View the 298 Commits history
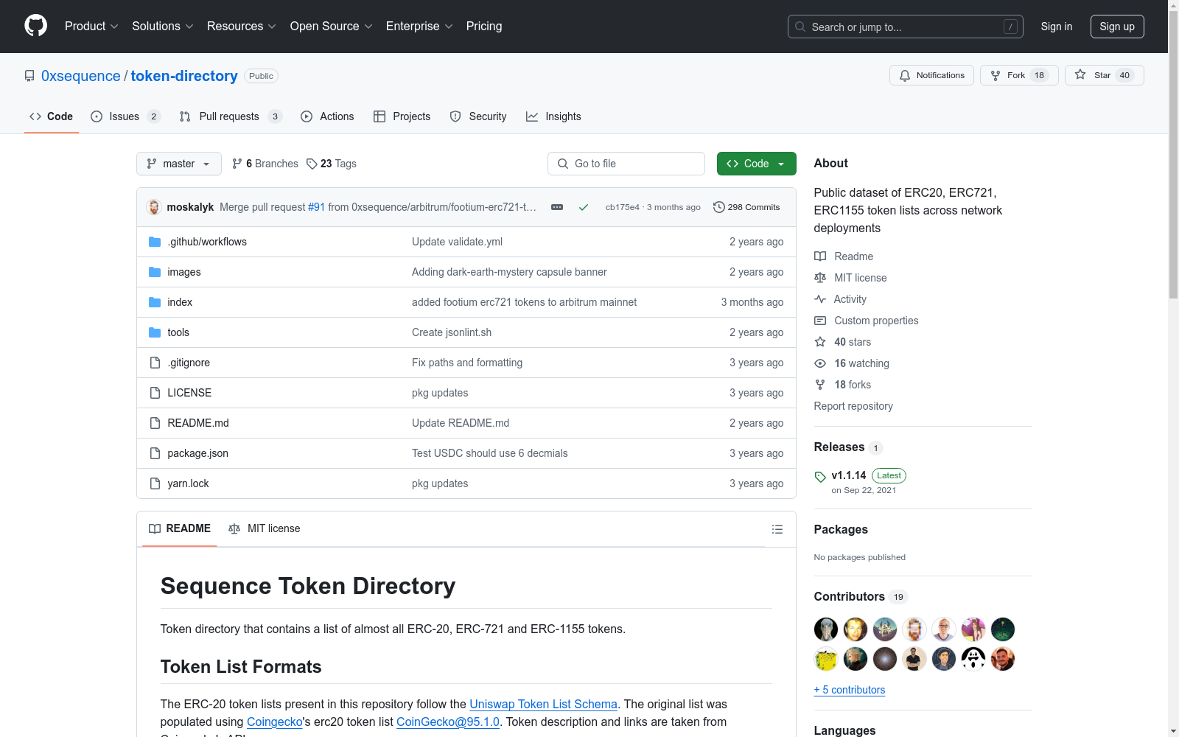This screenshot has height=737, width=1179. 746,207
